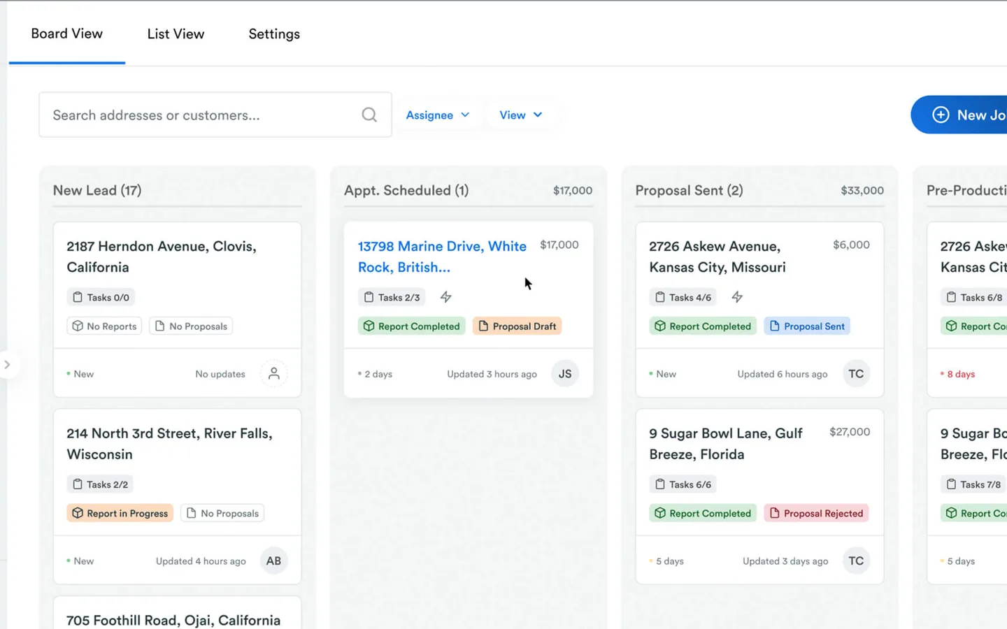Click the AB assignee avatar
This screenshot has height=629, width=1007.
274,561
